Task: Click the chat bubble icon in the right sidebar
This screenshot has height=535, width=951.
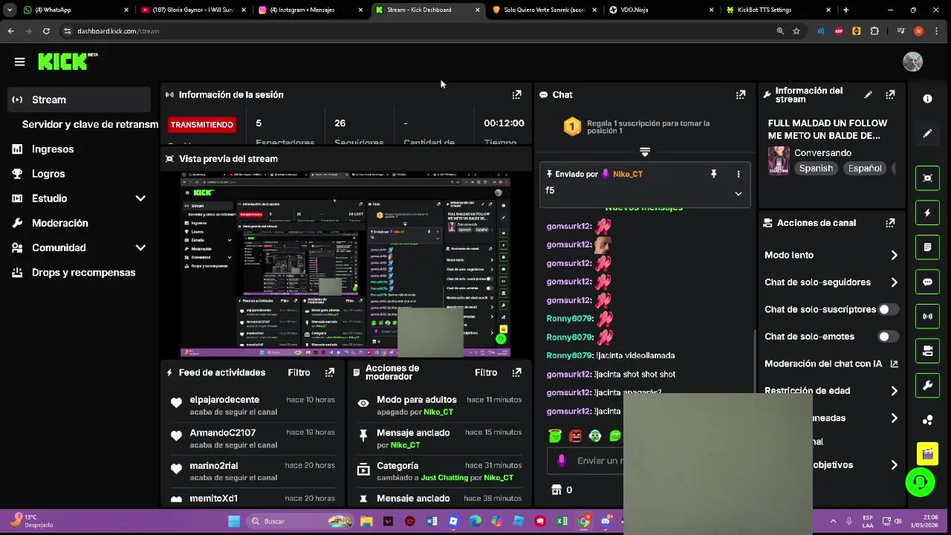Action: coord(927,282)
